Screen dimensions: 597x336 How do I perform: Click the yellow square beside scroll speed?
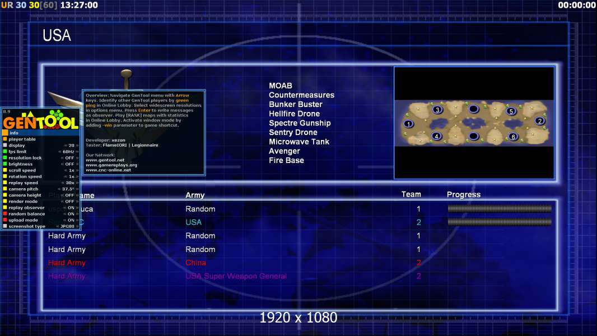pyautogui.click(x=5, y=170)
